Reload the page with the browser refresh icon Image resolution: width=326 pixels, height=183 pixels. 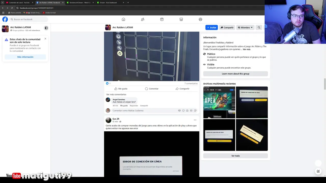pos(12,8)
